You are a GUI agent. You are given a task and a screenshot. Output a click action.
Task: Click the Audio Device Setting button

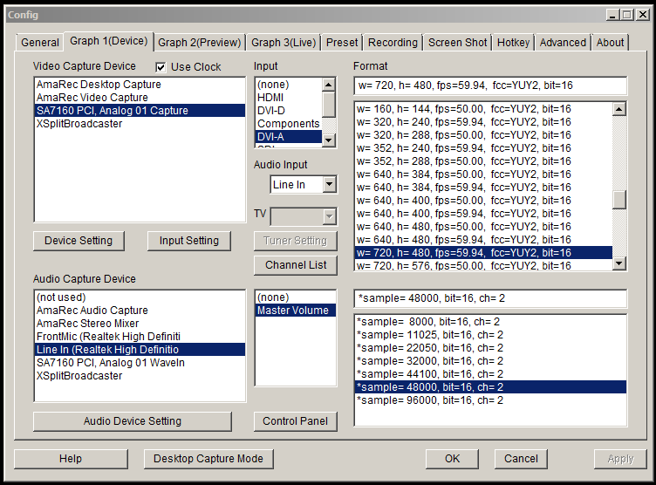coord(133,421)
